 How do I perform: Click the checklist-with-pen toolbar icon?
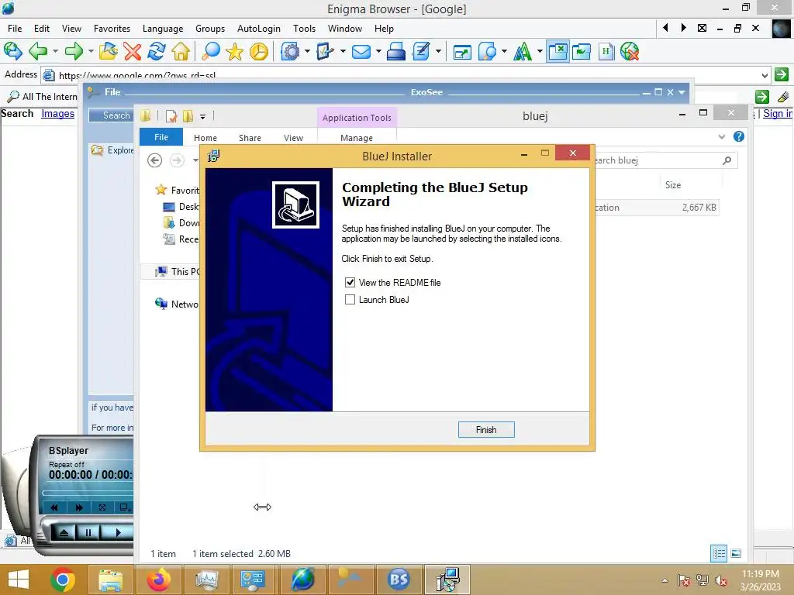[325, 51]
